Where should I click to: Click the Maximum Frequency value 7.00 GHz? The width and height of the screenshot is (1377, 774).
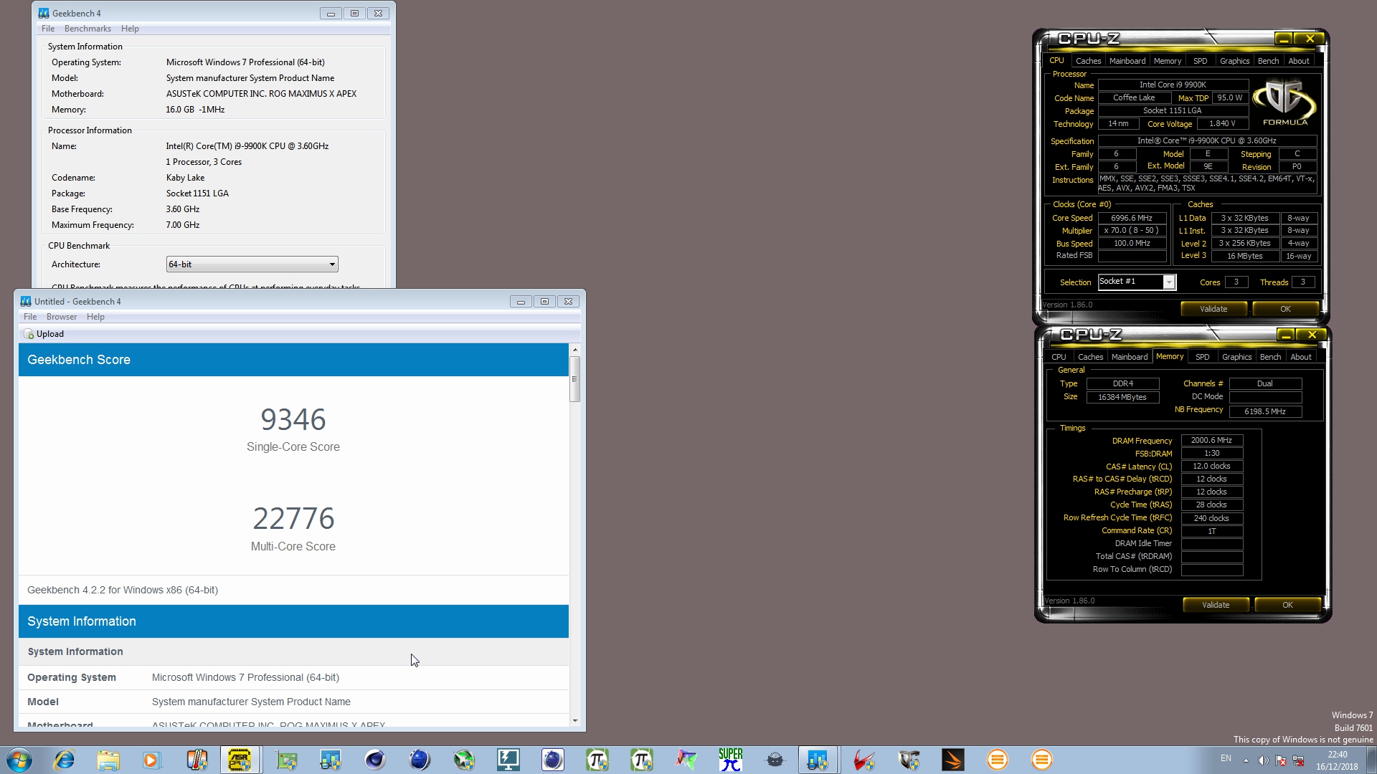pyautogui.click(x=183, y=225)
